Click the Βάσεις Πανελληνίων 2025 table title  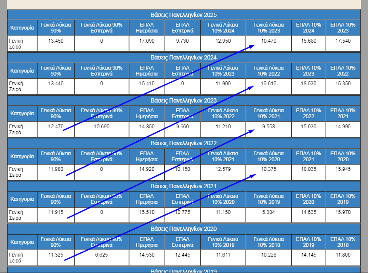(183, 15)
